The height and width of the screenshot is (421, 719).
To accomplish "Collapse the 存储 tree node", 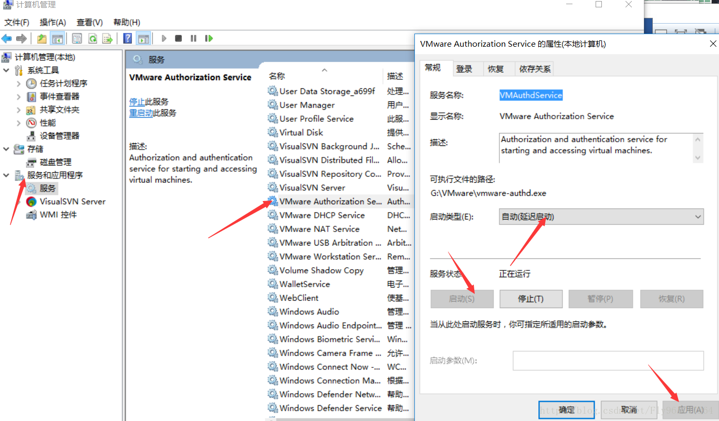I will tap(6, 149).
